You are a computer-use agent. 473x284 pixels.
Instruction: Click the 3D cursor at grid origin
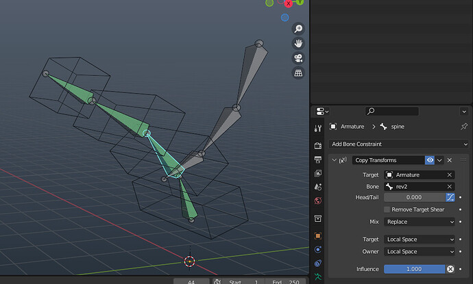tap(189, 261)
